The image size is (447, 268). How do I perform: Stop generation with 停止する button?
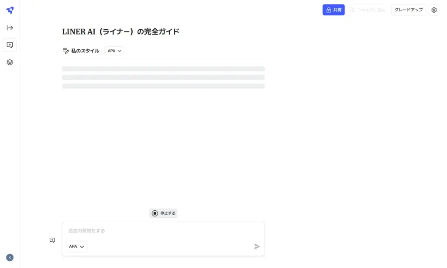pyautogui.click(x=163, y=213)
